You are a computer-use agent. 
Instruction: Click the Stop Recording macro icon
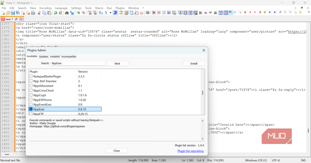click(159, 13)
